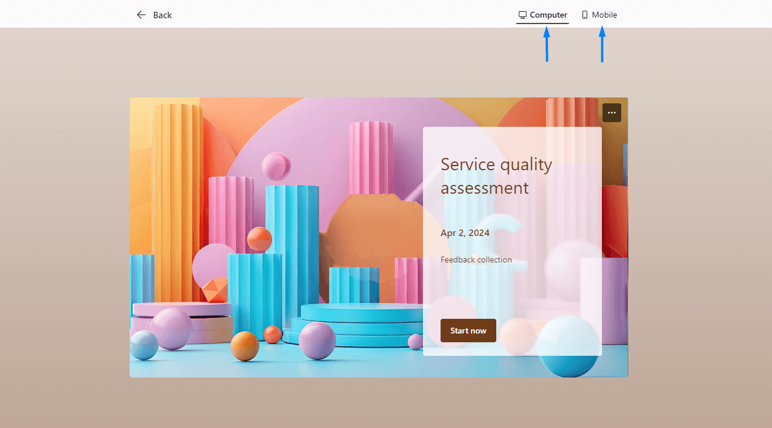The height and width of the screenshot is (428, 772).
Task: Click the date Apr 2, 2024
Action: [465, 233]
